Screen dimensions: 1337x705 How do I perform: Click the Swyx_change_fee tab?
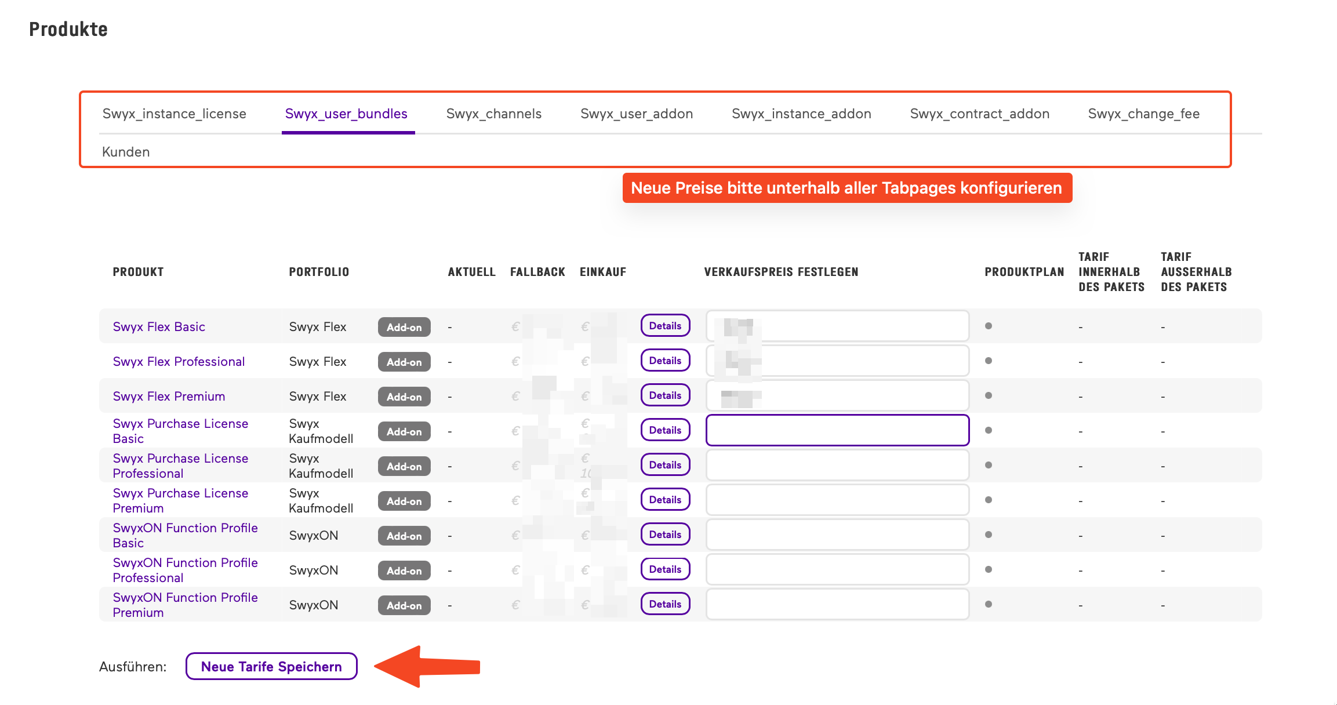(1143, 114)
